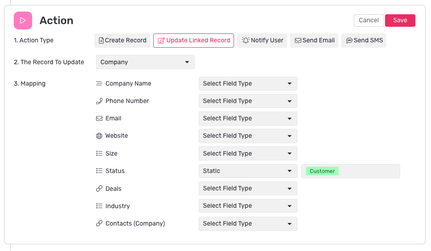
Task: Cancel the action editing
Action: click(368, 21)
